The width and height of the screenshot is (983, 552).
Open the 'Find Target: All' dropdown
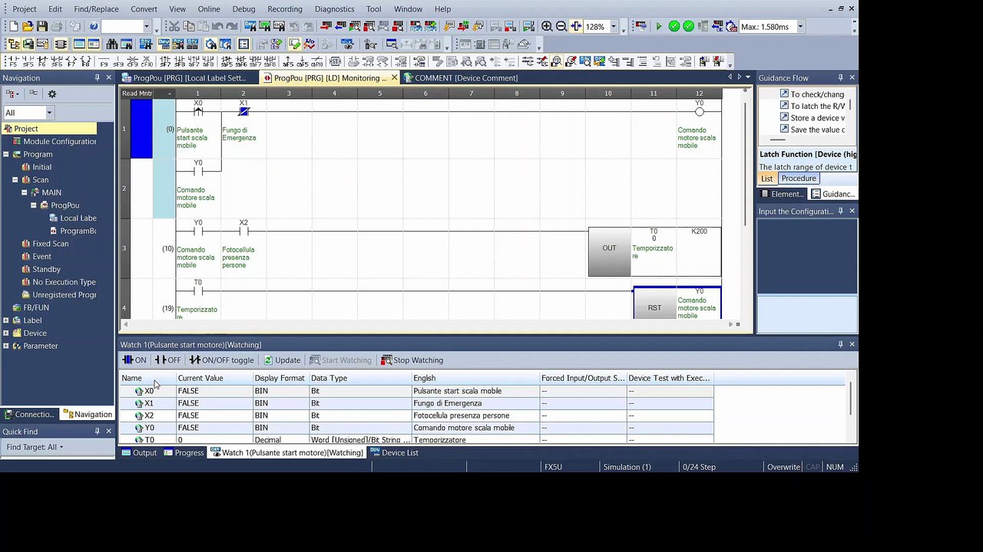pos(35,447)
